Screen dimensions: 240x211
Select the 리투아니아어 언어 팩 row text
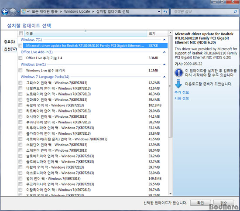[60, 128]
